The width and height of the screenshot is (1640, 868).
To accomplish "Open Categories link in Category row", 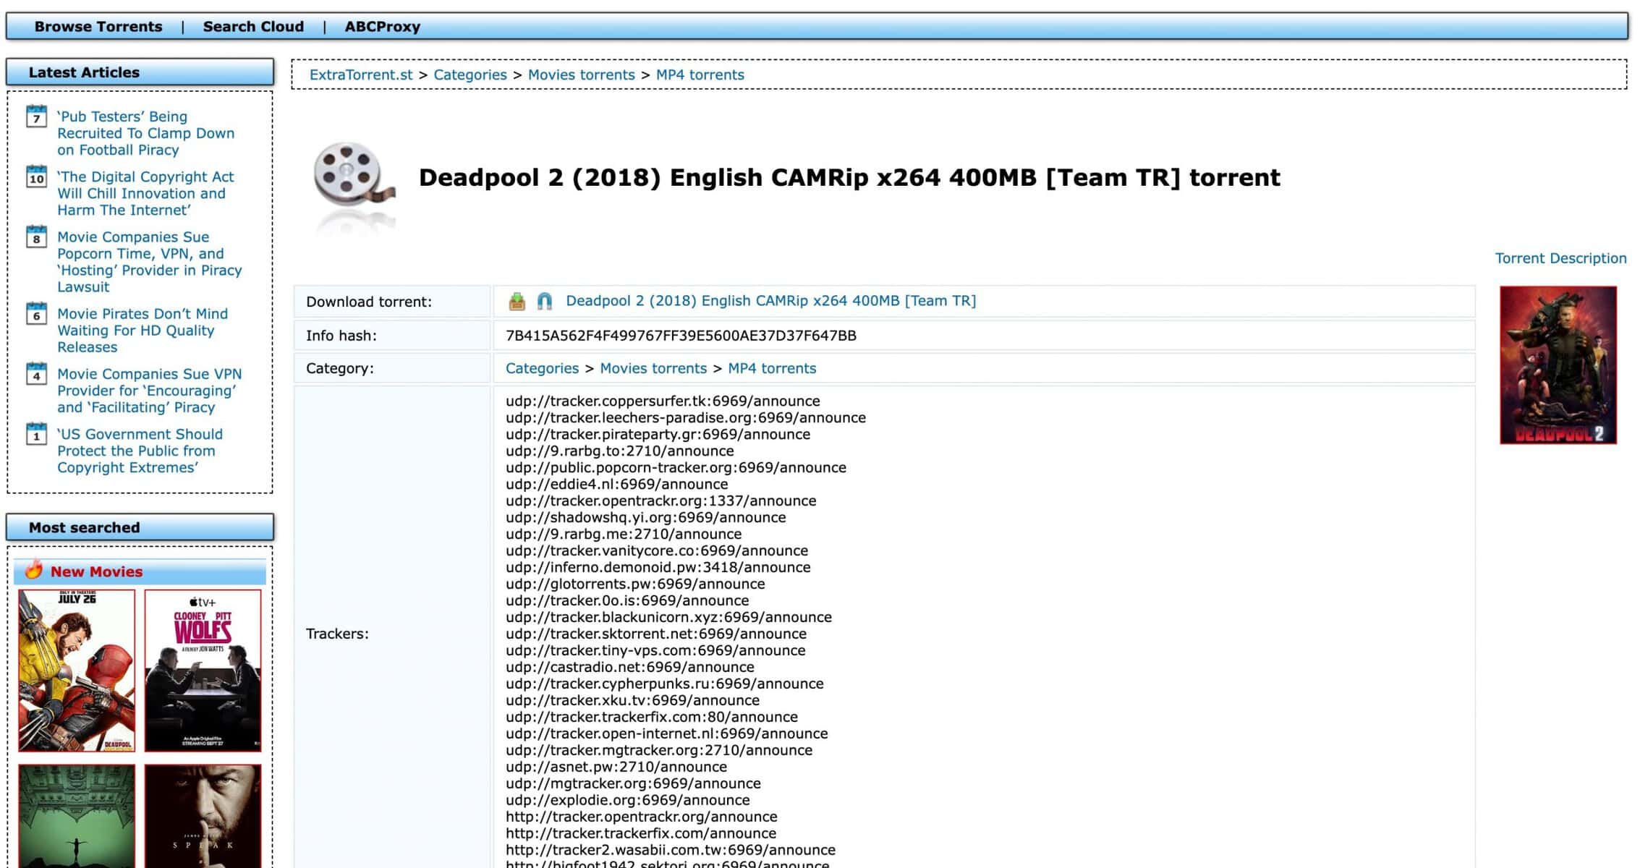I will point(542,368).
